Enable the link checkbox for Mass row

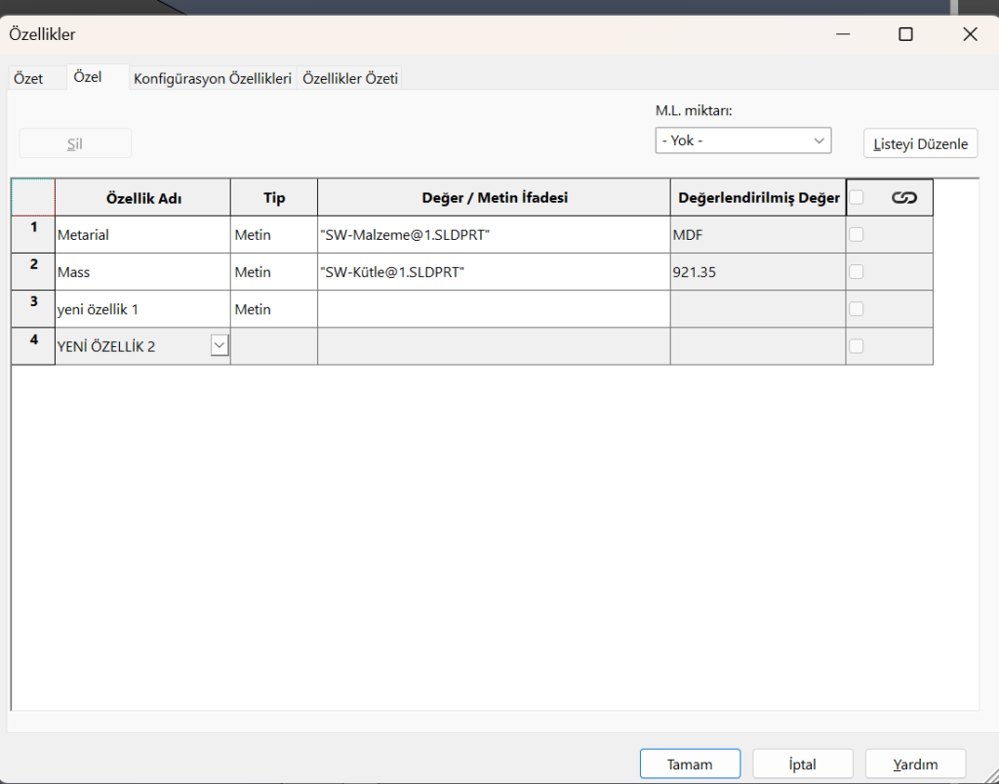[x=857, y=272]
